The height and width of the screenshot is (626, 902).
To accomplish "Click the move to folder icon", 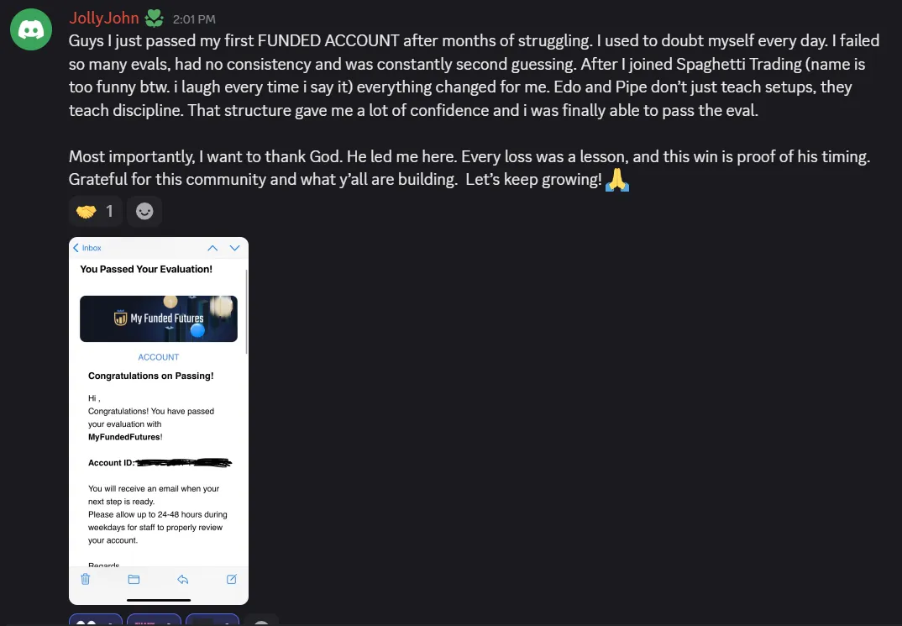I will (134, 579).
